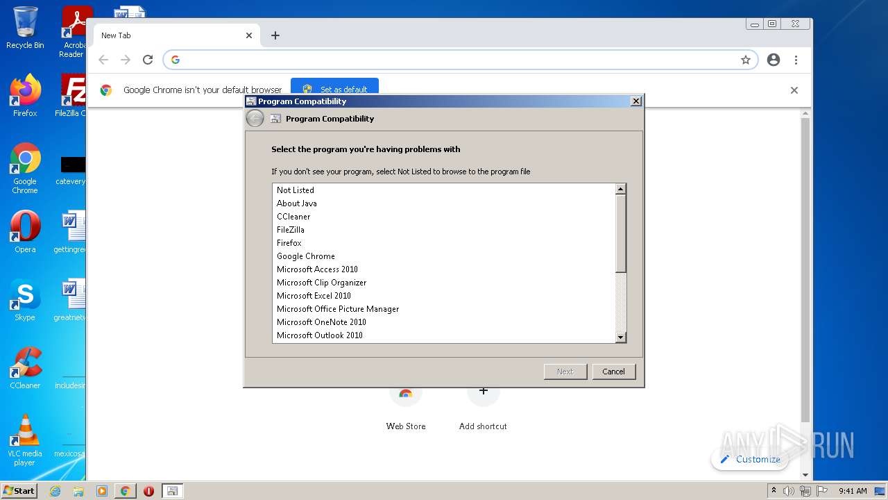Screen dimensions: 888x500
Task: Open a new Chrome tab
Action: point(275,35)
